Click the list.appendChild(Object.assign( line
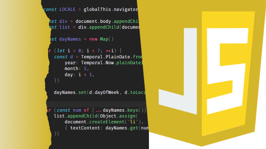 96,116
